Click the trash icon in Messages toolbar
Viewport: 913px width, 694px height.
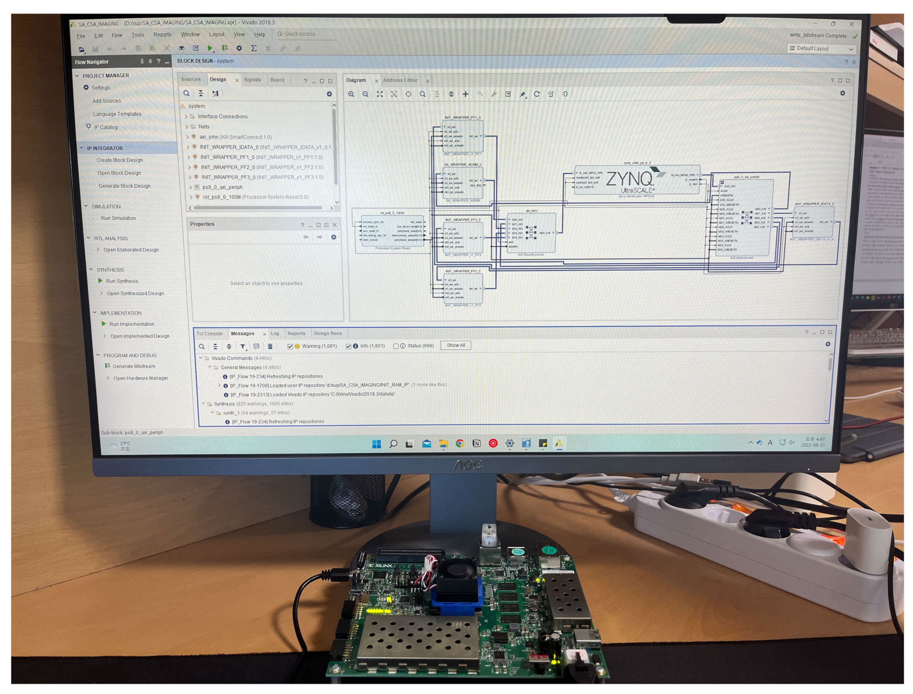[x=270, y=347]
